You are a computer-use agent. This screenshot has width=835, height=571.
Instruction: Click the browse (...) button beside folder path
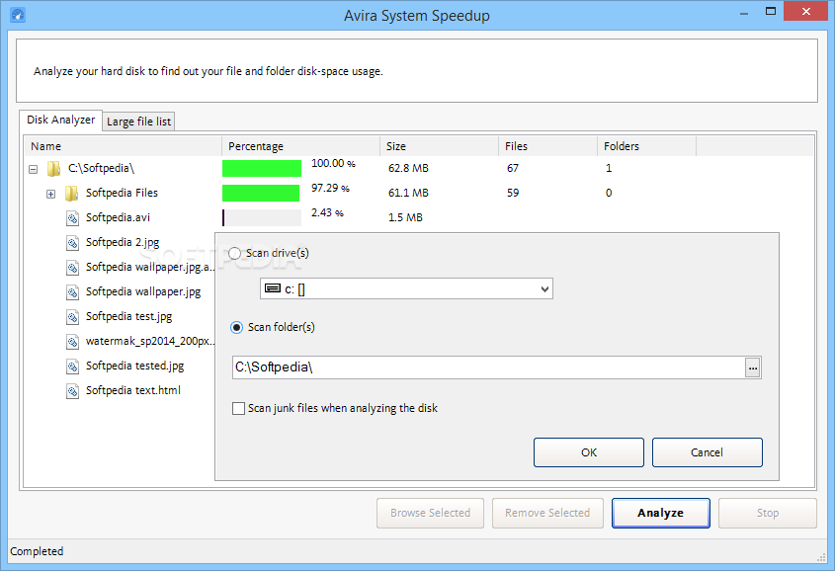[752, 367]
